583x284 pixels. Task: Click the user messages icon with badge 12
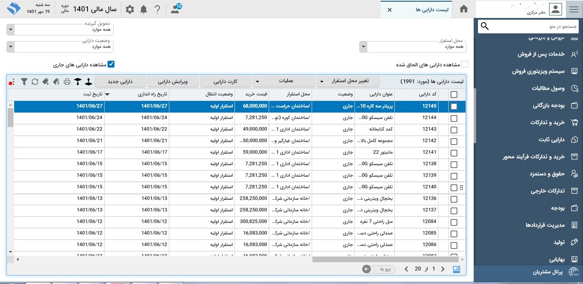(175, 9)
